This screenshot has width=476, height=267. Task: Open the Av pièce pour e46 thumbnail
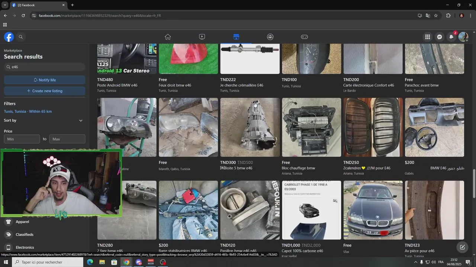pyautogui.click(x=434, y=210)
